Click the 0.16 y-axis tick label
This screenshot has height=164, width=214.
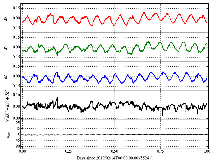click(x=16, y=95)
